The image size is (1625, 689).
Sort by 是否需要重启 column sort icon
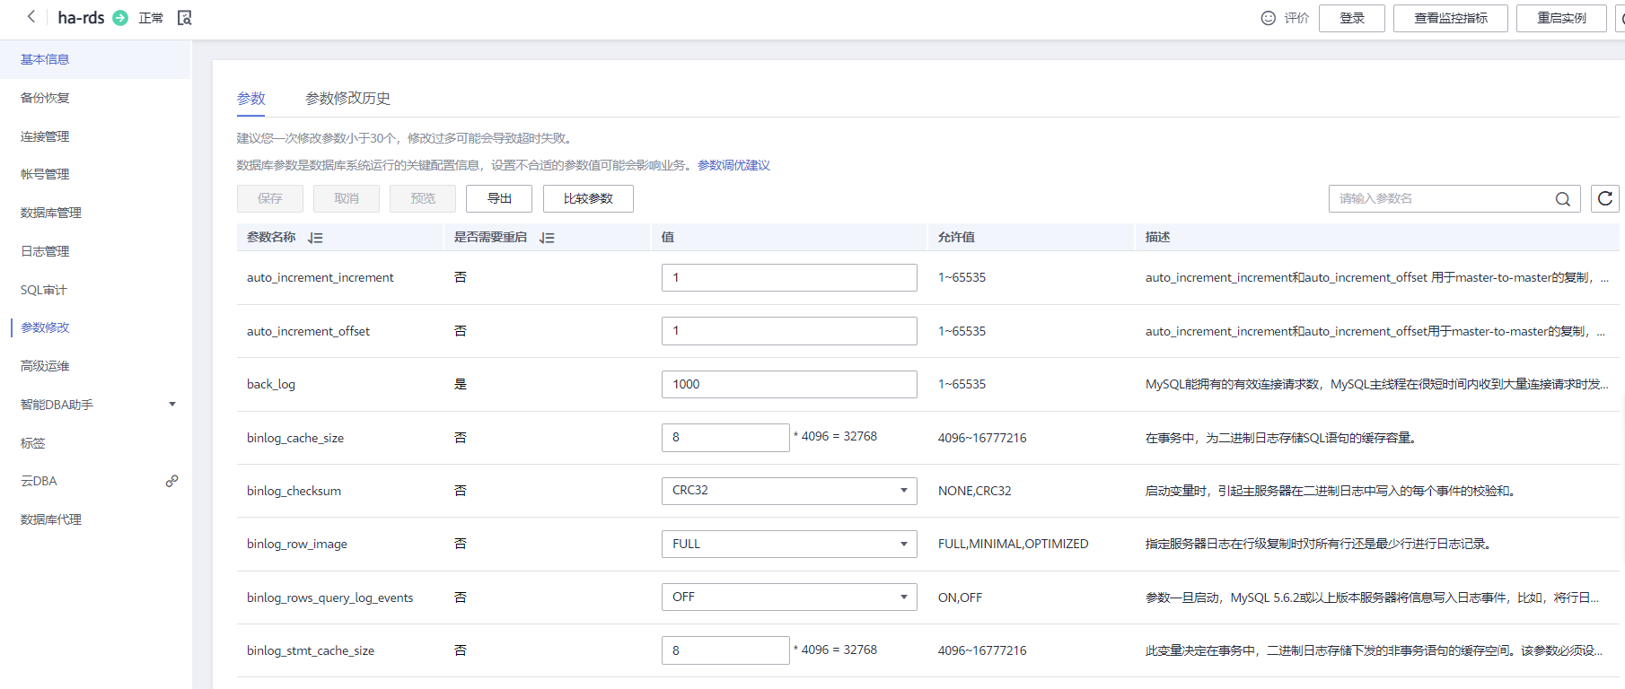(x=547, y=238)
